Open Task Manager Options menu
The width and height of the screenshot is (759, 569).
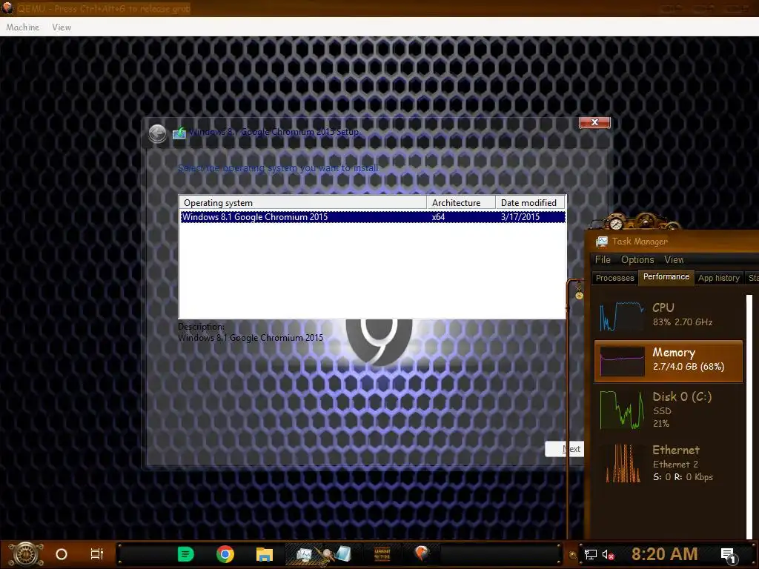[637, 260]
